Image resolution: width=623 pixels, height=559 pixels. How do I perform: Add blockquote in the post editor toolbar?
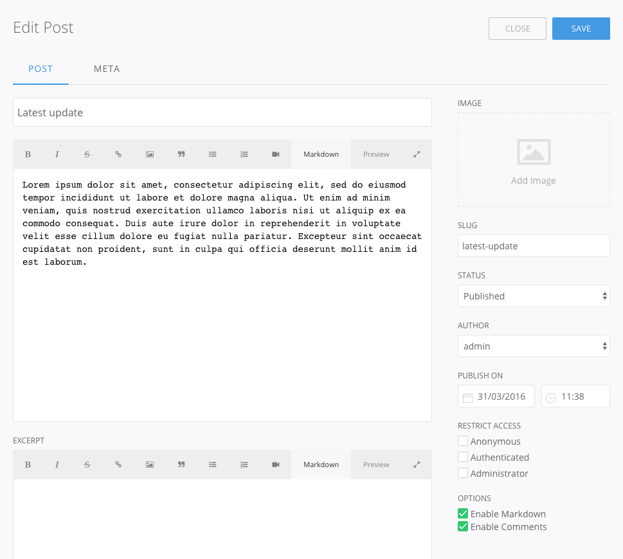pyautogui.click(x=181, y=154)
